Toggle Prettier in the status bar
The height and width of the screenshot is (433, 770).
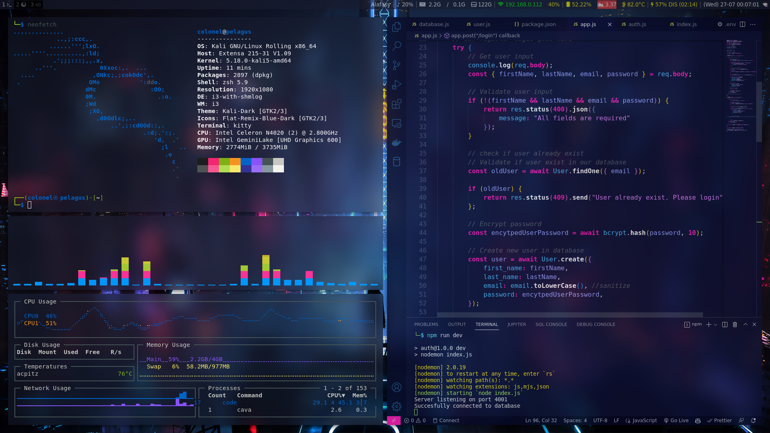pyautogui.click(x=719, y=420)
